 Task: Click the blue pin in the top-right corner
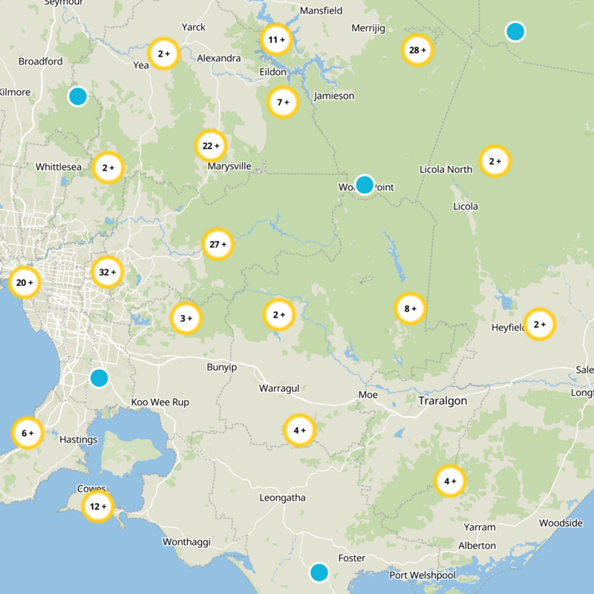[x=516, y=31]
